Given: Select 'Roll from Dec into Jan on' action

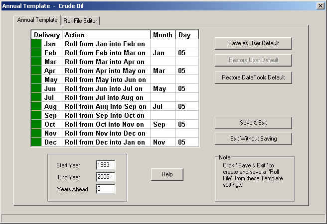Looking at the screenshot, I should (106, 142).
